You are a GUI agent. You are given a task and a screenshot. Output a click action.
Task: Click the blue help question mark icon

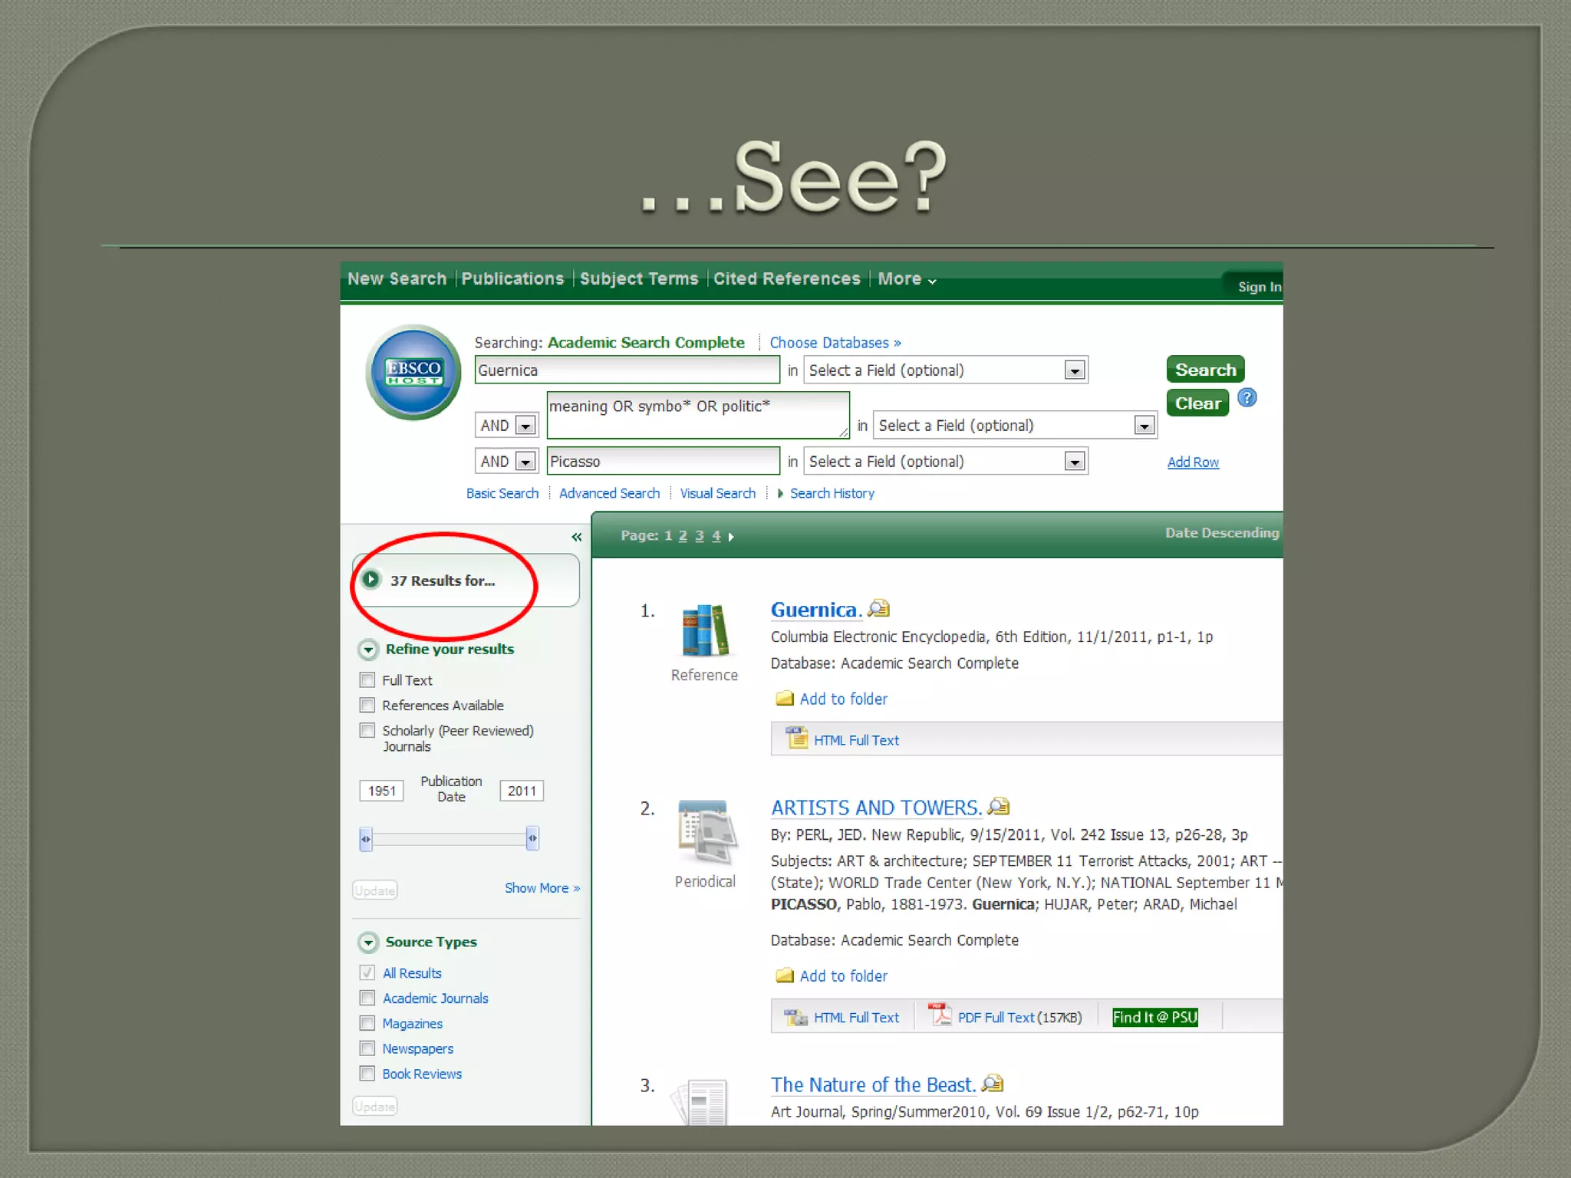[1247, 398]
